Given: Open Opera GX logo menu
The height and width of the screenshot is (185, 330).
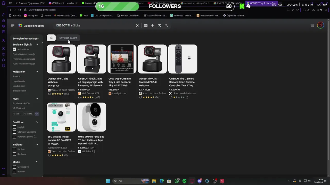Looking at the screenshot, I should pos(3,3).
